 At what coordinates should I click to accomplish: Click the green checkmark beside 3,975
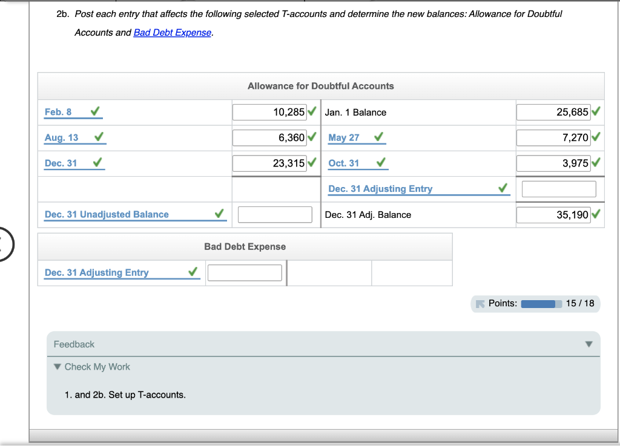click(596, 162)
